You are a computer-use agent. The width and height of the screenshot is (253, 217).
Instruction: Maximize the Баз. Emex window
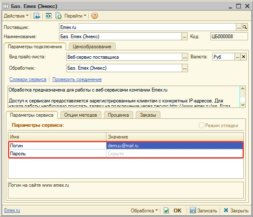pos(238,6)
